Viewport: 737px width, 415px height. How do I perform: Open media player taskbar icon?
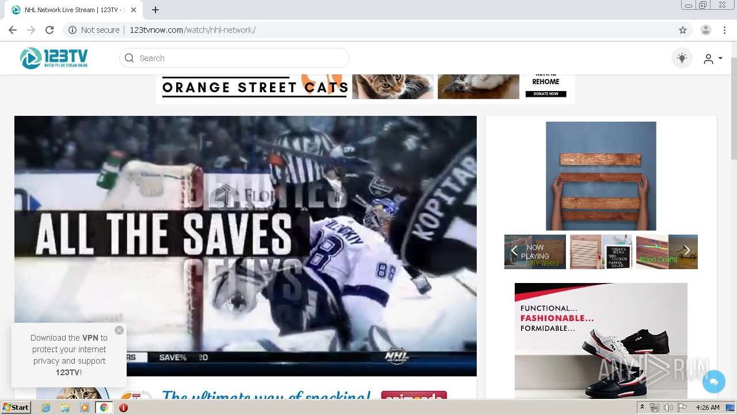pos(85,408)
